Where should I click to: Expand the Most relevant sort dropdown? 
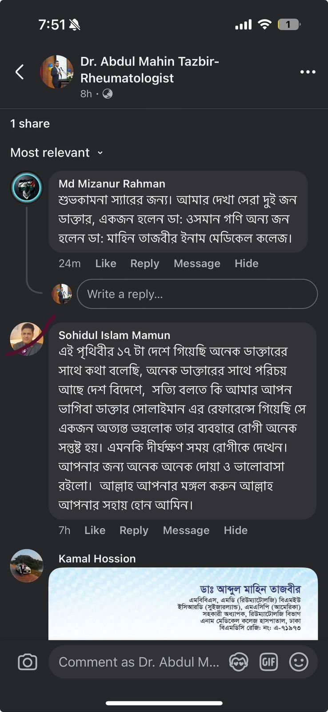pyautogui.click(x=56, y=153)
